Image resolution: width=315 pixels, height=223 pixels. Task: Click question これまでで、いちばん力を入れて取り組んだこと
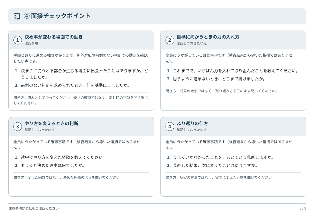[236, 71]
